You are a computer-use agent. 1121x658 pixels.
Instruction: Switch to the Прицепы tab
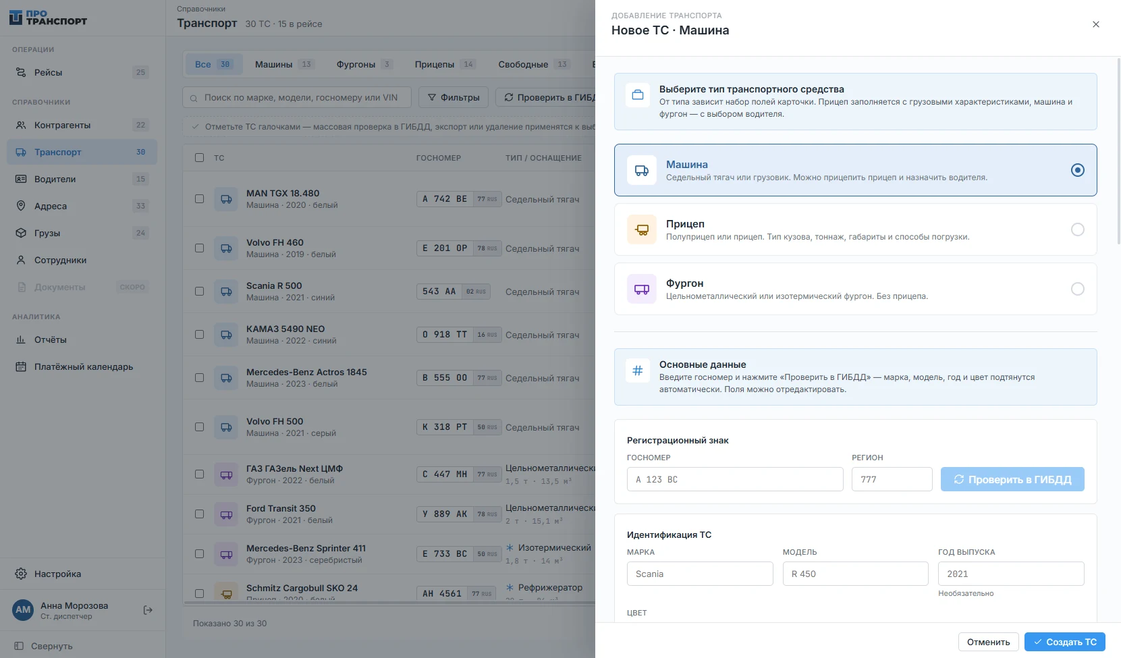coord(444,64)
